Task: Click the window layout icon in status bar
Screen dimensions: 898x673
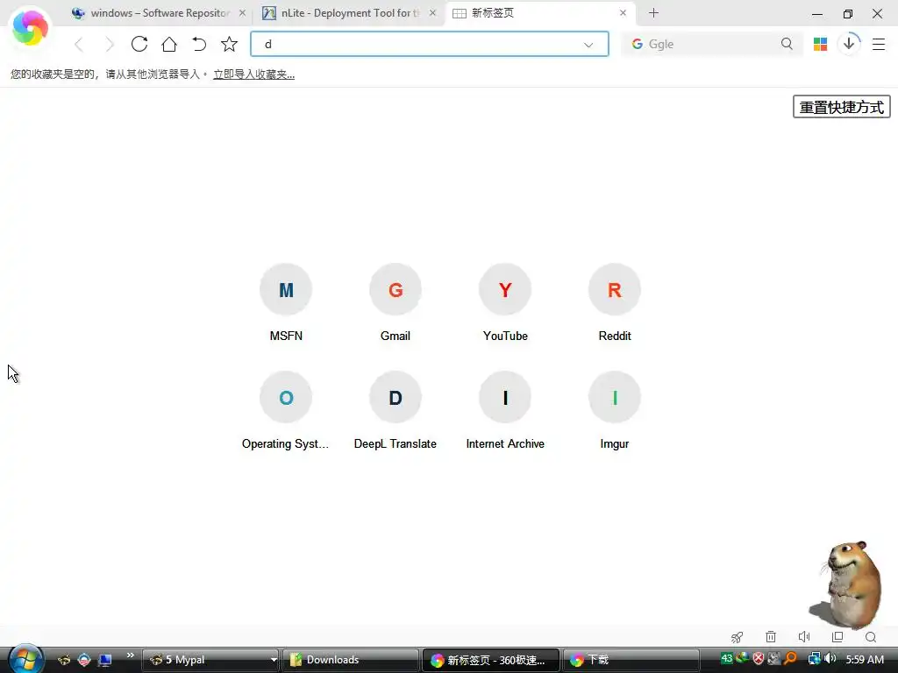Action: click(837, 637)
